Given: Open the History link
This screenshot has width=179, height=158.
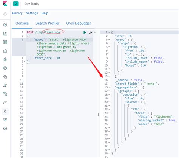Looking at the screenshot, I should pos(17,13).
